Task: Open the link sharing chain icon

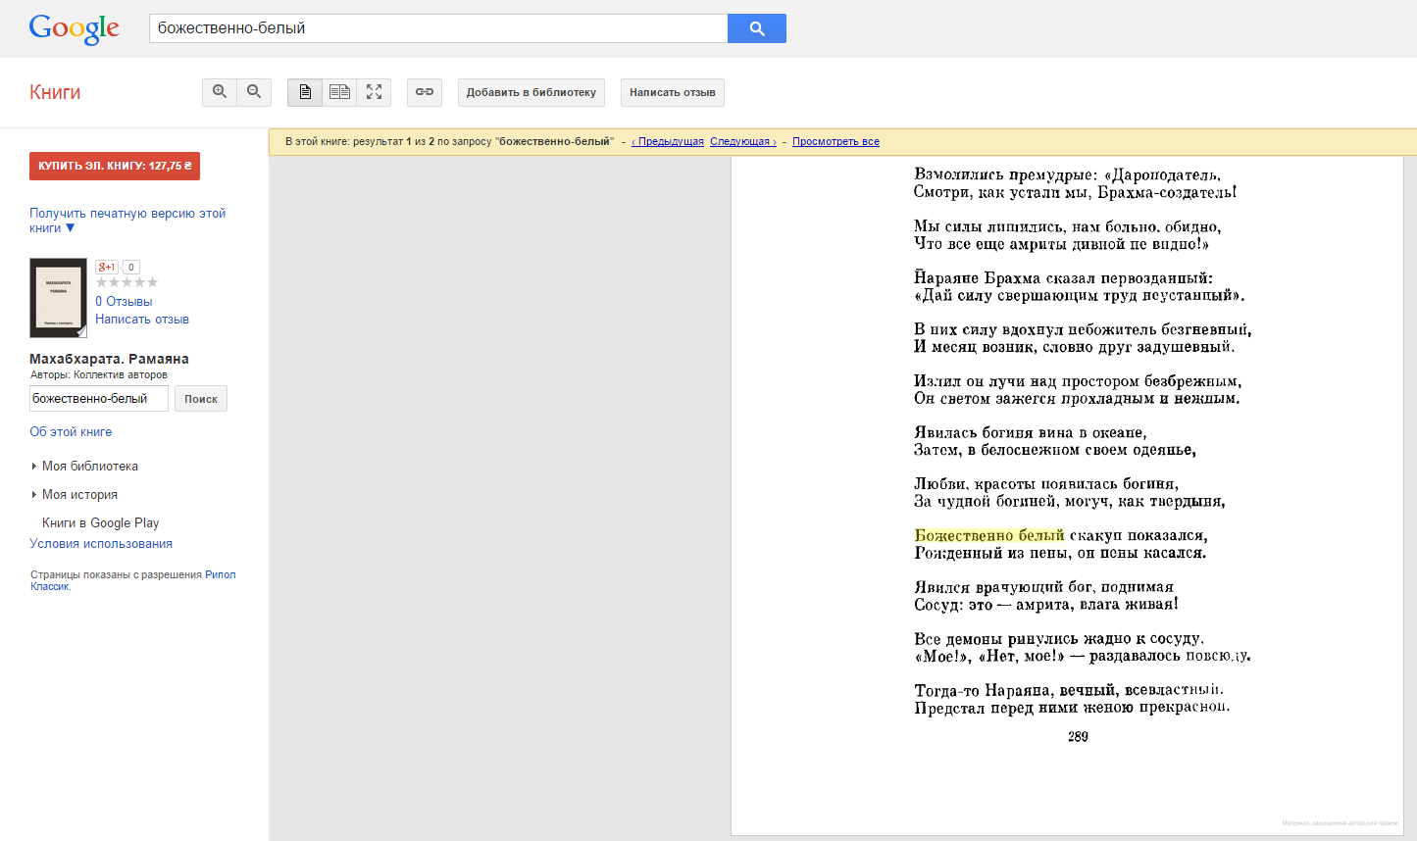Action: pyautogui.click(x=425, y=92)
